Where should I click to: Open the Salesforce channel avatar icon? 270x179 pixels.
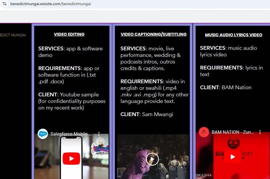(43, 134)
